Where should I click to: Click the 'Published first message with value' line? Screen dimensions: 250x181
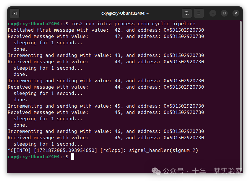[106, 30]
